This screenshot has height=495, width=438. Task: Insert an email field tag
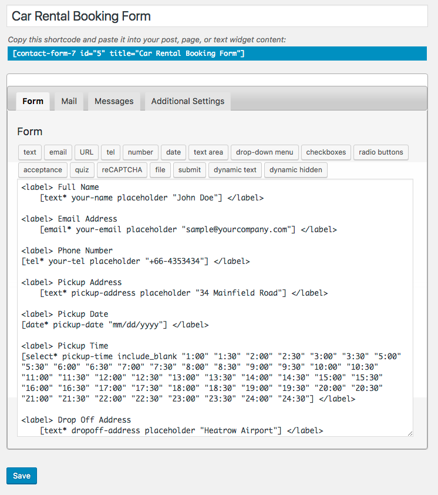(x=58, y=152)
